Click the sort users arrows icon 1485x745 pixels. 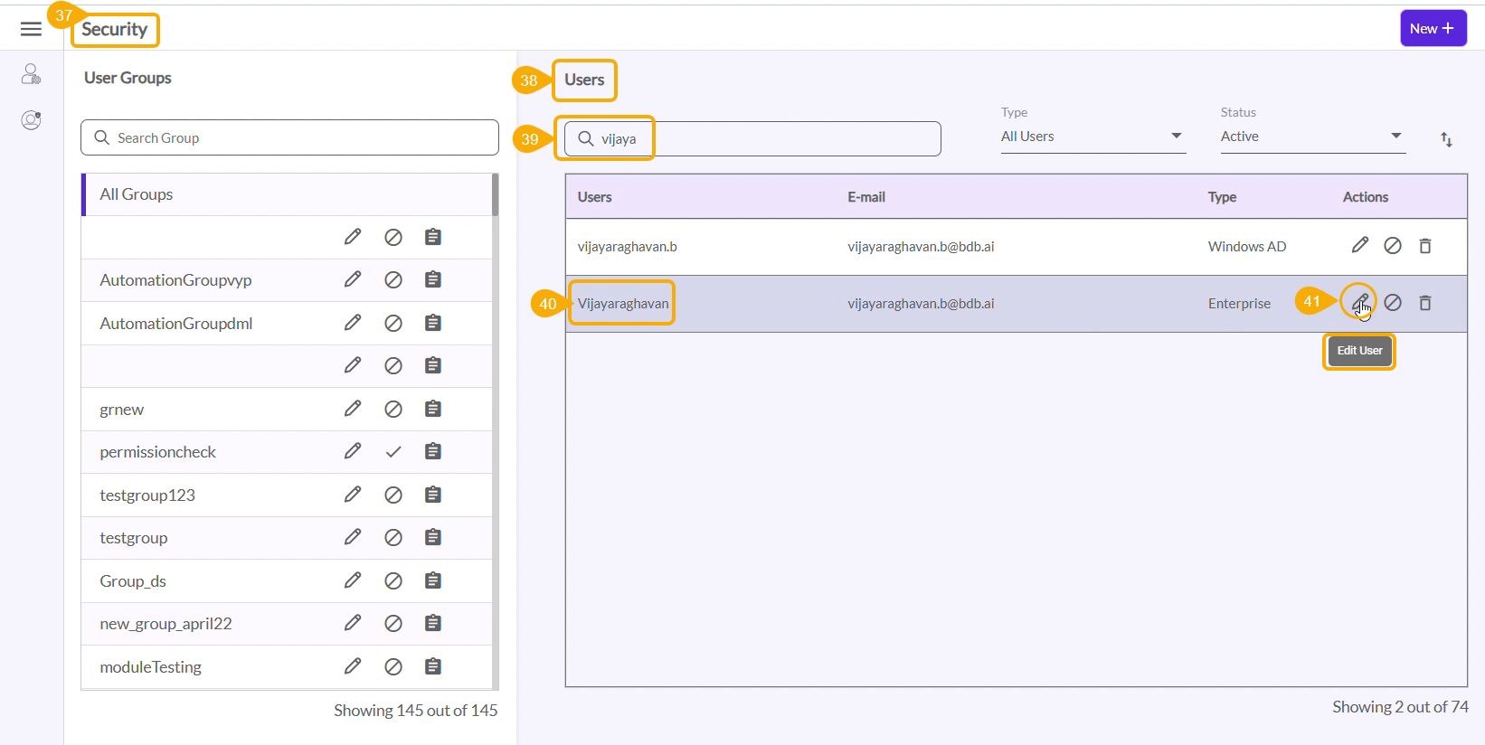pos(1446,139)
